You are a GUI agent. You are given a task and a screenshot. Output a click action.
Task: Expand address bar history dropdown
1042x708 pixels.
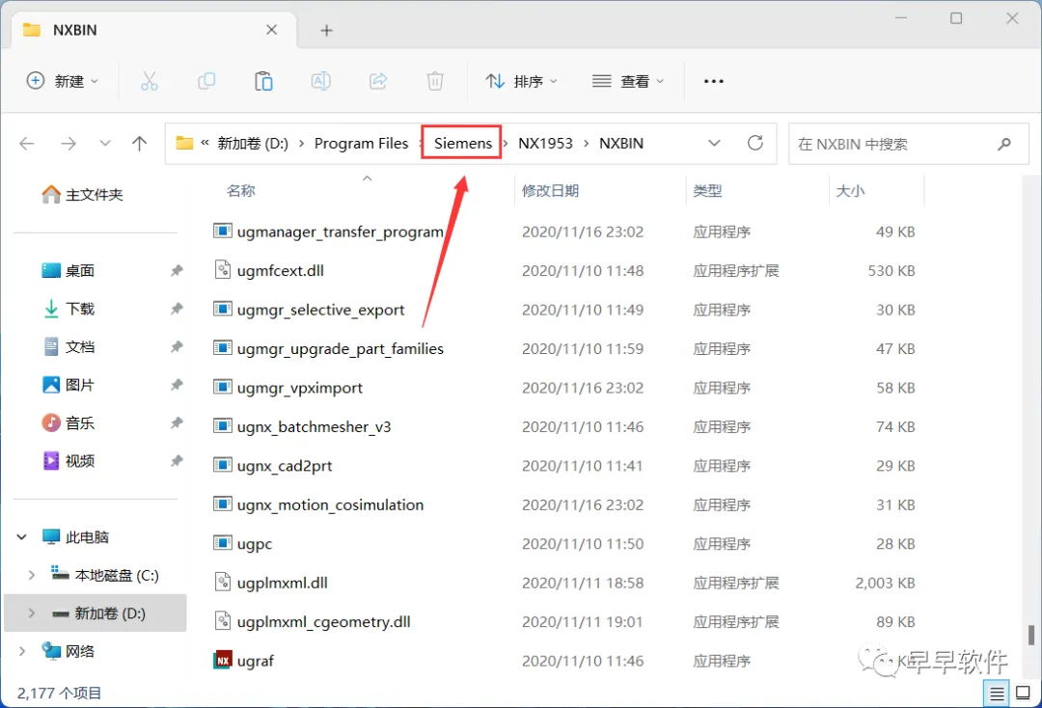point(714,143)
